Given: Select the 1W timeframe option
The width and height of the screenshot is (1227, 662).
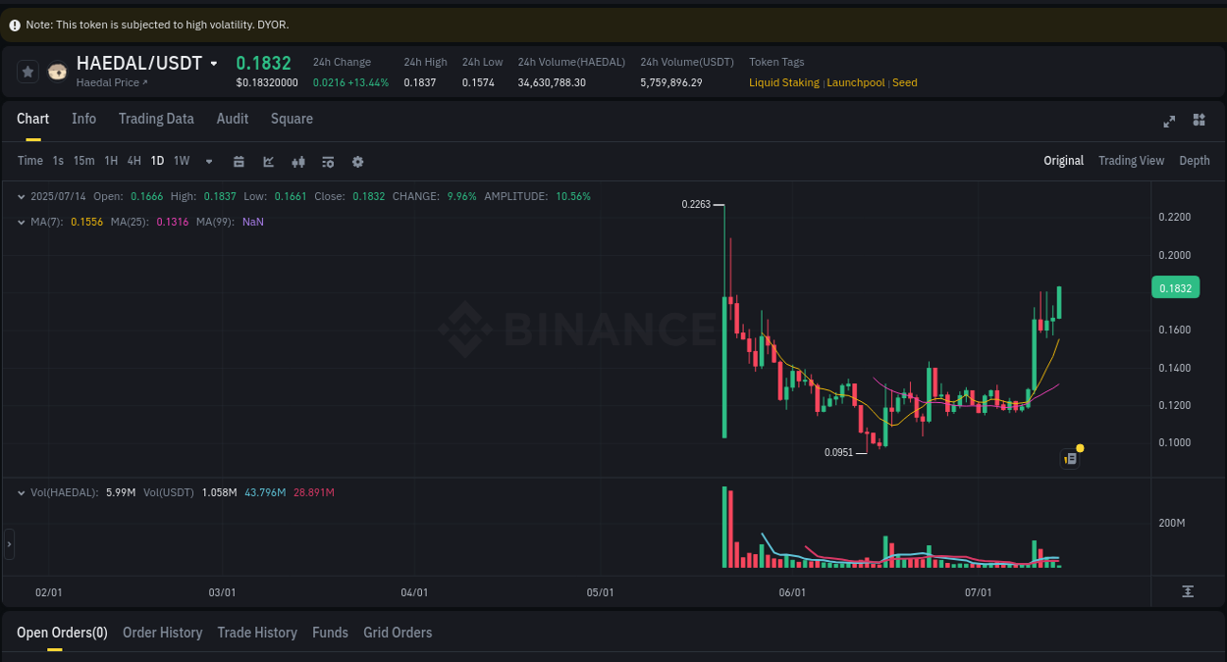Looking at the screenshot, I should tap(181, 161).
